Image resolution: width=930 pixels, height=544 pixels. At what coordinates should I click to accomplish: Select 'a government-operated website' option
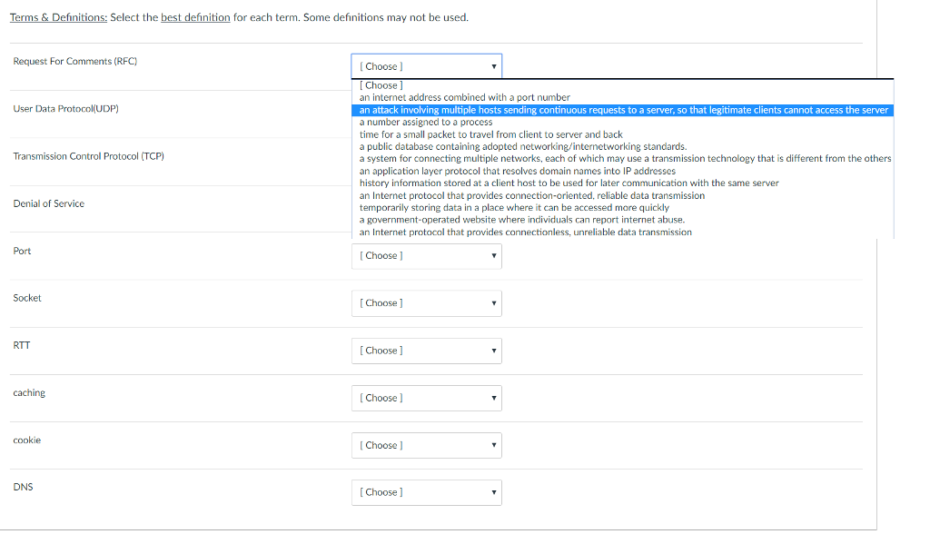(622, 220)
